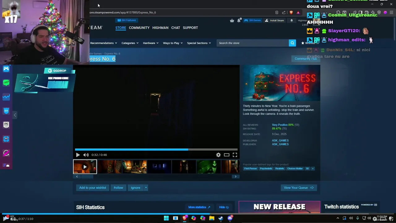Open dropdown arrow next to Ignore
Image resolution: width=396 pixels, height=223 pixels.
pos(146,188)
